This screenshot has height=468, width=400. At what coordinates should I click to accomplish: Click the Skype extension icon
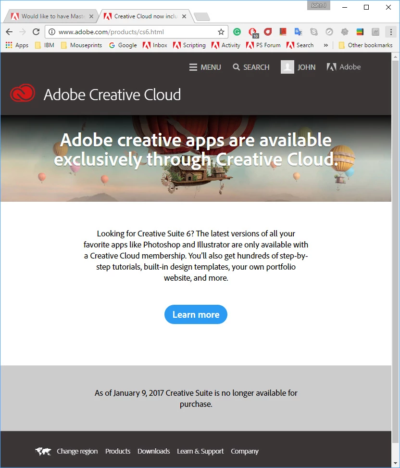pos(313,32)
